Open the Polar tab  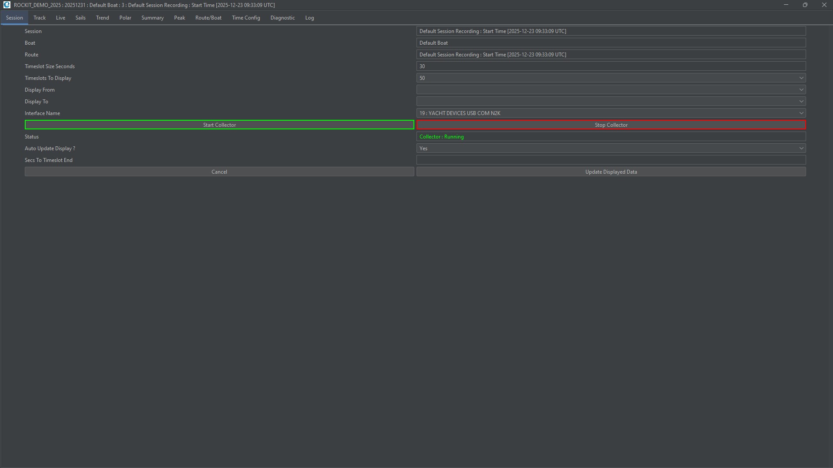coord(125,18)
